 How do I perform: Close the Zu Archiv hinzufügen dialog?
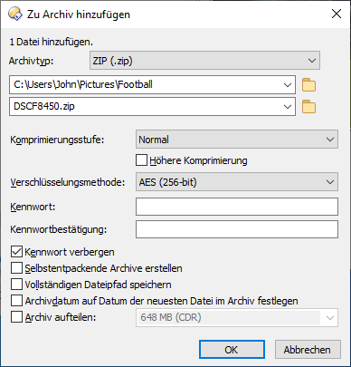point(337,14)
